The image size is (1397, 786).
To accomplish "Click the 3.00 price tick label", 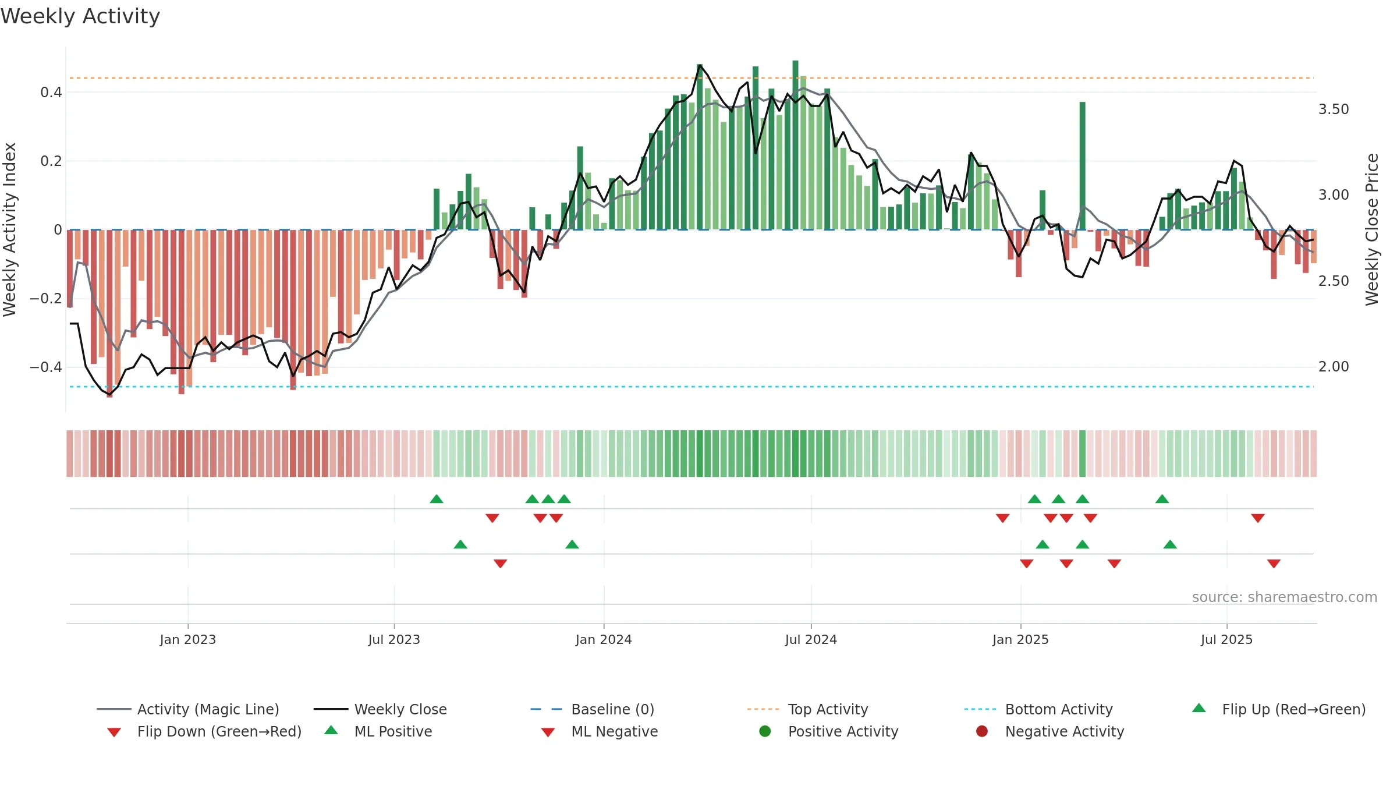I will pos(1334,194).
